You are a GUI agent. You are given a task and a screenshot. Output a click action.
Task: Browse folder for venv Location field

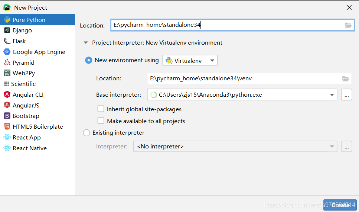pos(346,79)
